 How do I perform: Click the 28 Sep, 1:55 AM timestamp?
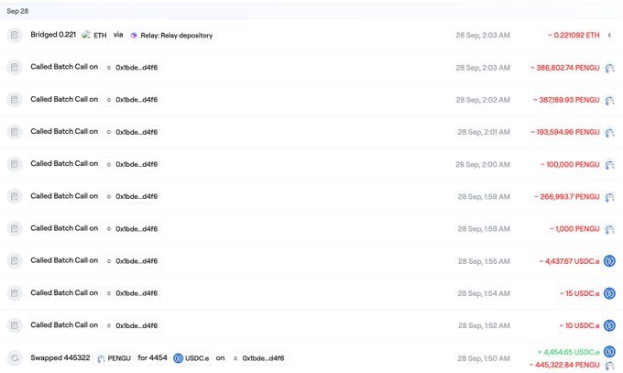(484, 261)
